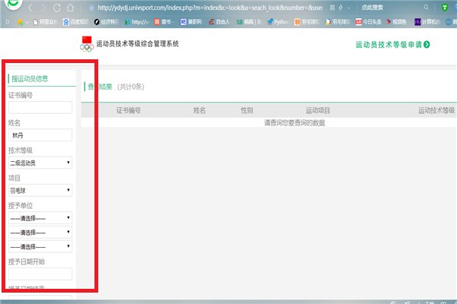Screen dimensions: 457x304
Task: Expand the bookmarks bar sidebar arrow
Action: pyautogui.click(x=8, y=22)
